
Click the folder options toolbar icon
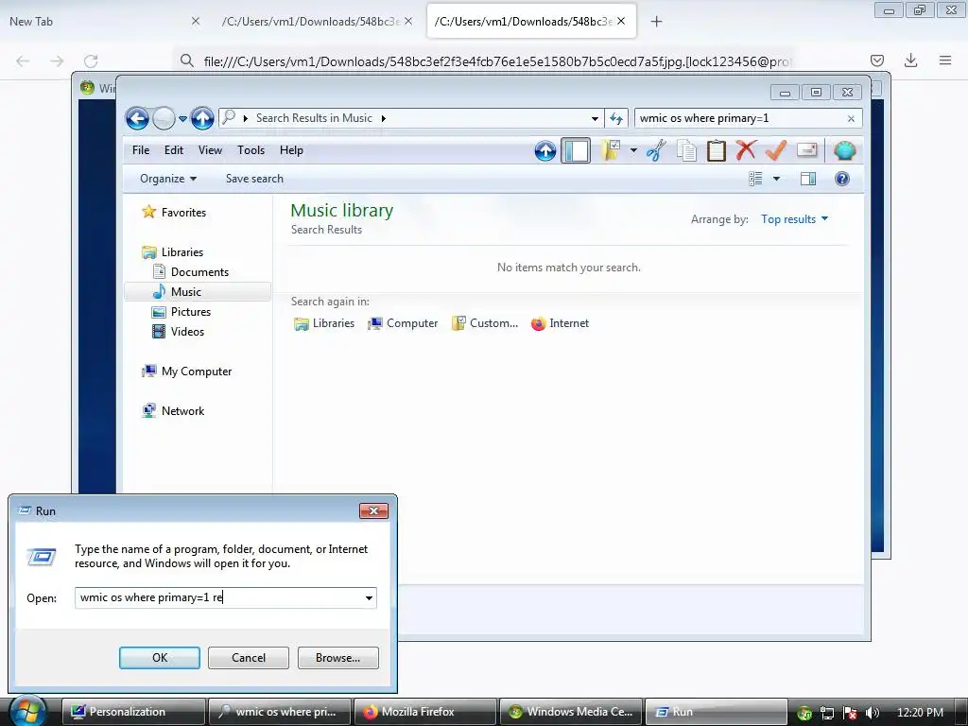(611, 150)
